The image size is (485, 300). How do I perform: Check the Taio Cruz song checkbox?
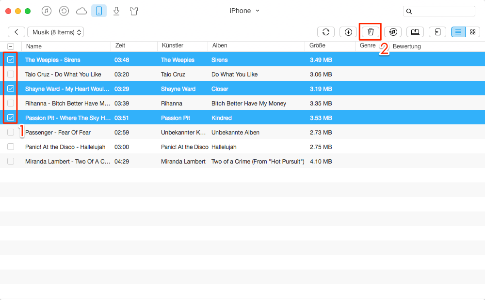coord(11,74)
